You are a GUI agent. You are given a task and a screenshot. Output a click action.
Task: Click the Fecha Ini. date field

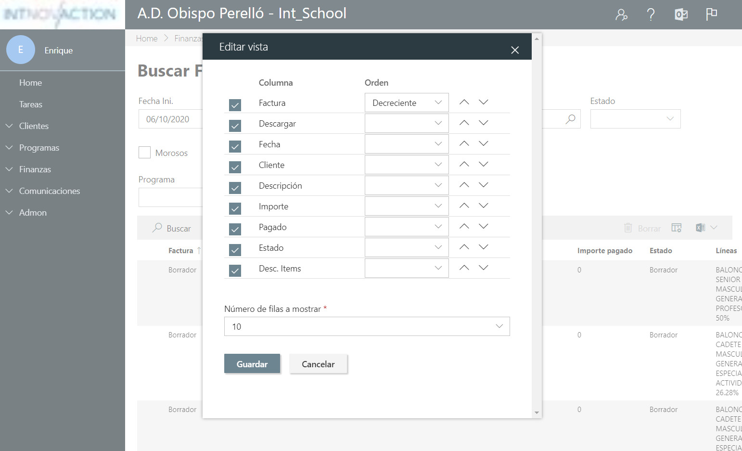[171, 119]
